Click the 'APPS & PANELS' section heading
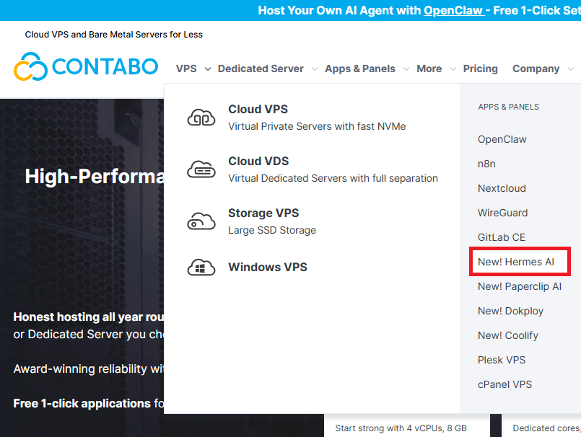The height and width of the screenshot is (437, 581). 508,107
